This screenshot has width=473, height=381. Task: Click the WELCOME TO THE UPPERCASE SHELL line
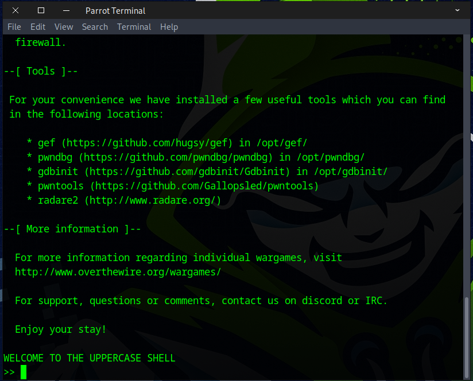click(90, 358)
